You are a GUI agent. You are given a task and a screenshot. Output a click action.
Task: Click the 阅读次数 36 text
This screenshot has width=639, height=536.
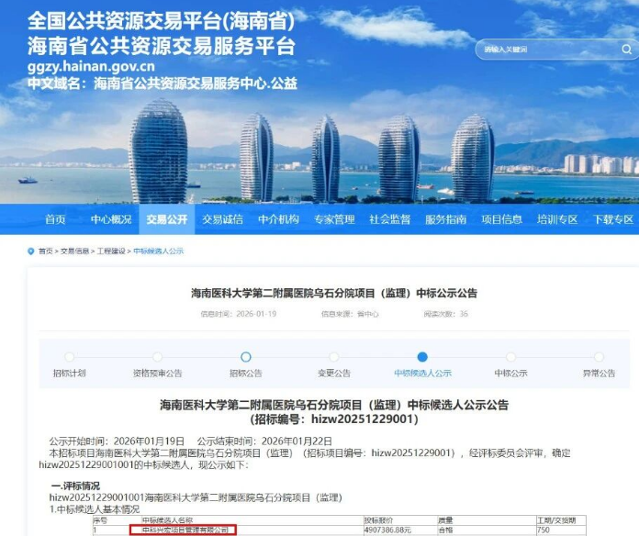point(446,314)
